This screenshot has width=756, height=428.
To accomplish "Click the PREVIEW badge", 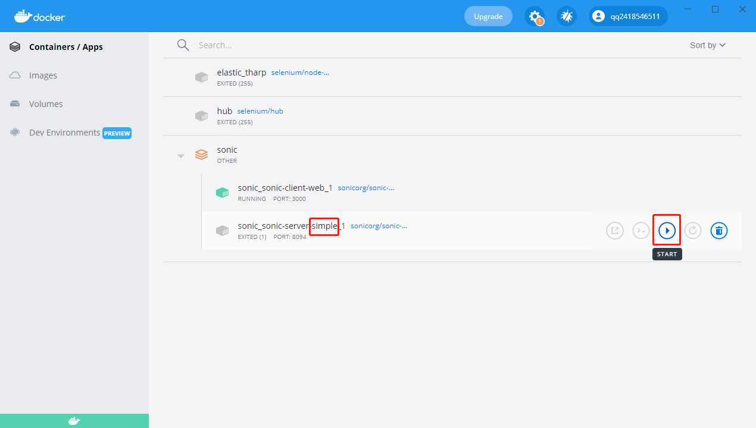I will click(x=117, y=133).
